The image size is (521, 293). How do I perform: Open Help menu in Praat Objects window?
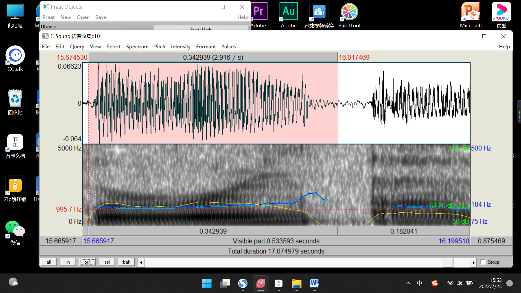coord(243,17)
